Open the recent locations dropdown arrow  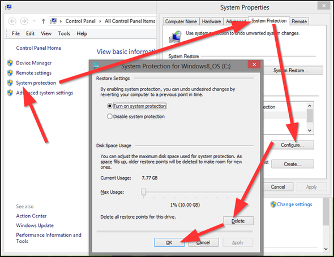(34, 21)
